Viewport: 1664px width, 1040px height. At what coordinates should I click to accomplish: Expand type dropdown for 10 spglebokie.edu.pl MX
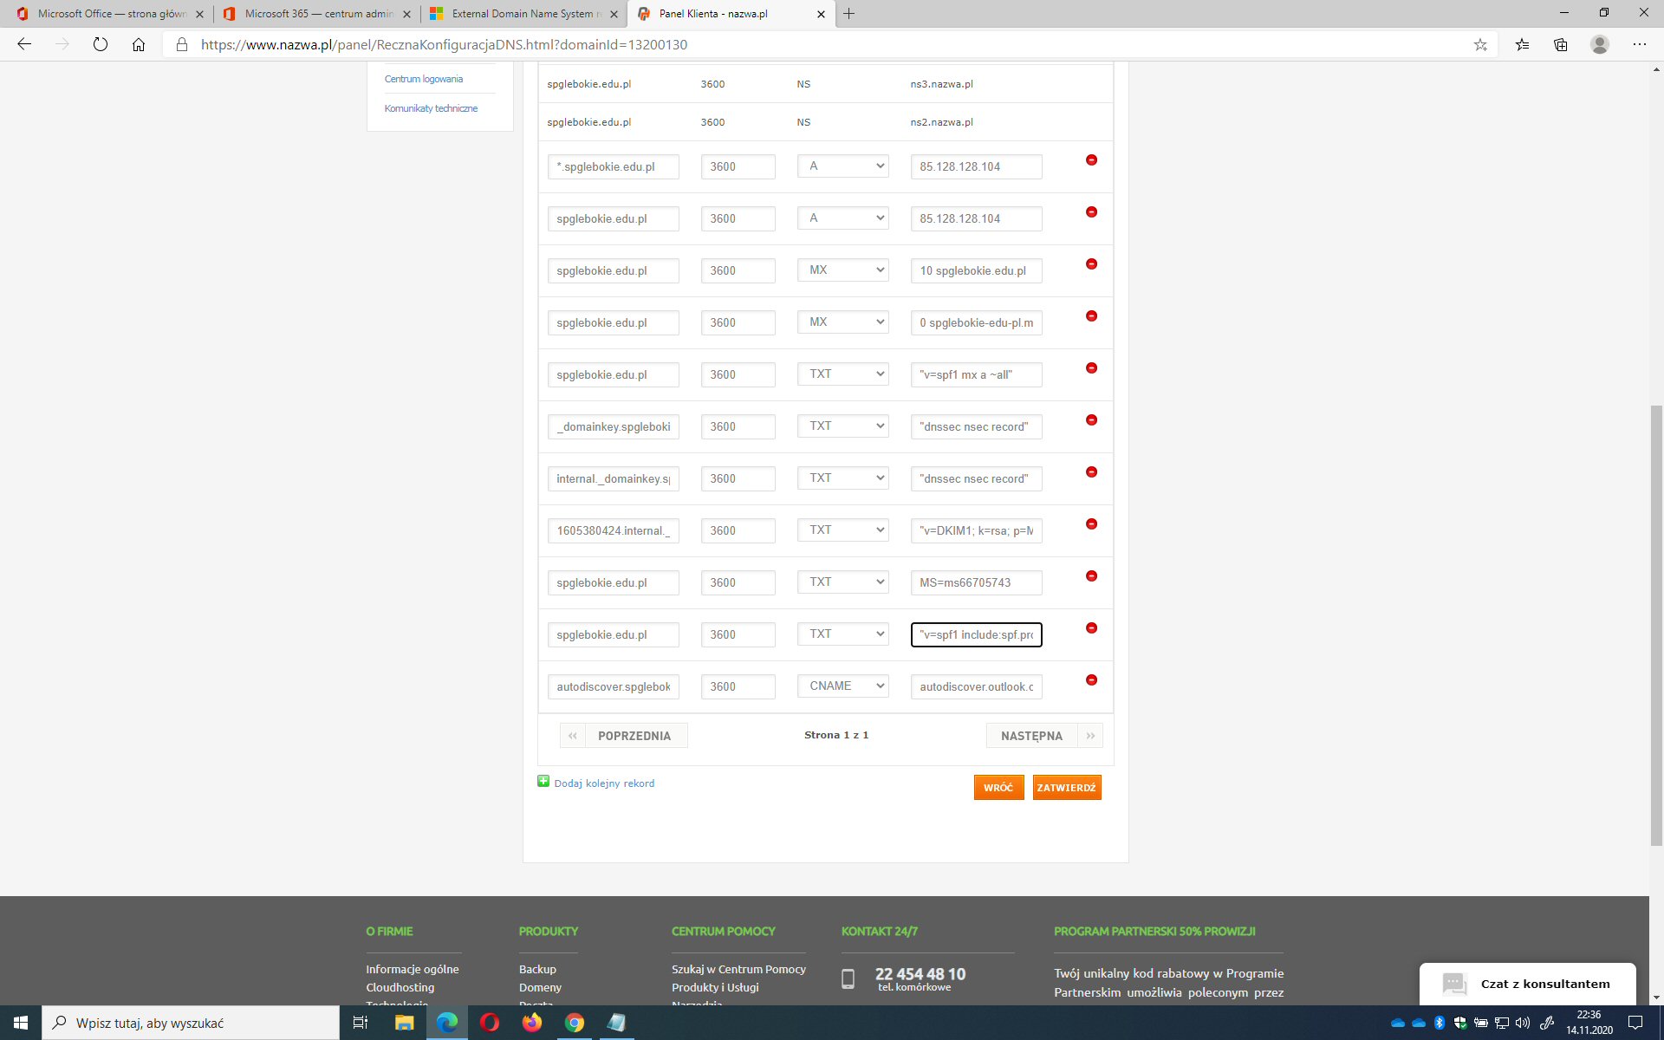(843, 270)
